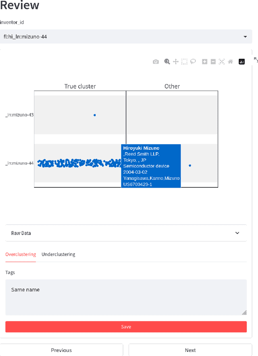Click into the Tags text area
This screenshot has width=258, height=356.
pyautogui.click(x=126, y=298)
